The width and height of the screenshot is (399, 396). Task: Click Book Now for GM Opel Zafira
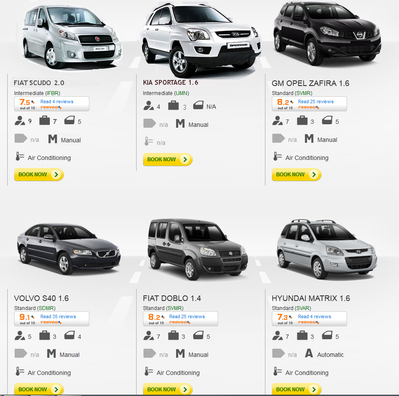pos(297,175)
